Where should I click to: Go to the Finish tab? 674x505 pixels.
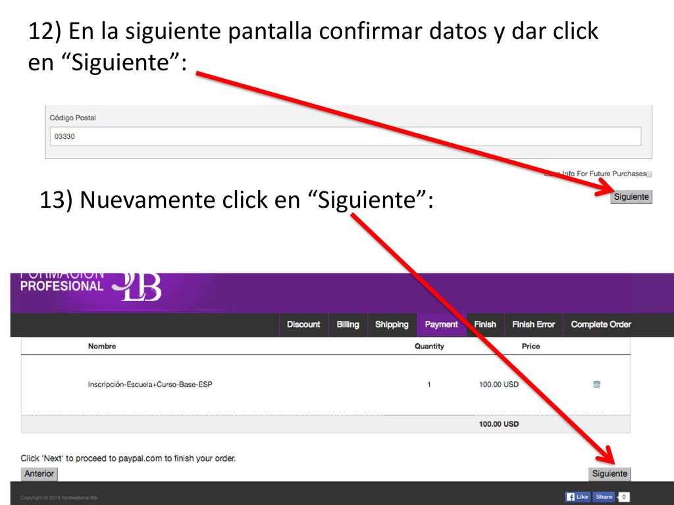(485, 325)
